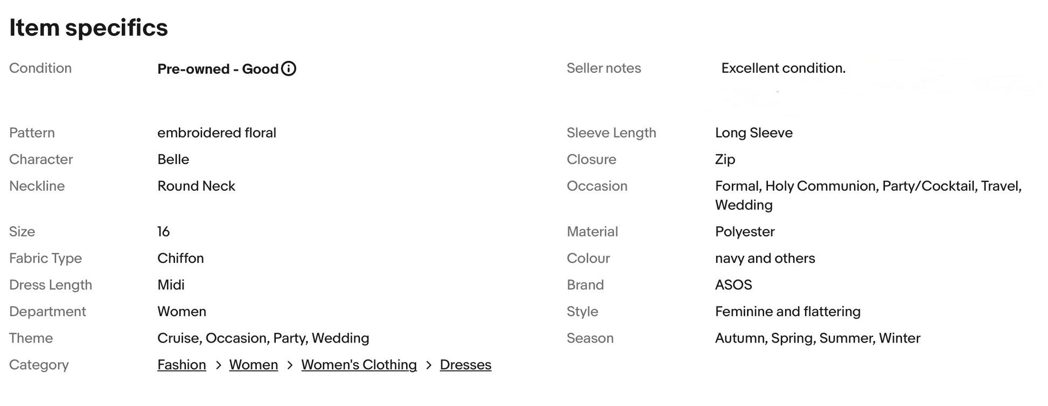This screenshot has height=406, width=1048.
Task: Open the Women's Clothing category link
Action: [x=359, y=365]
